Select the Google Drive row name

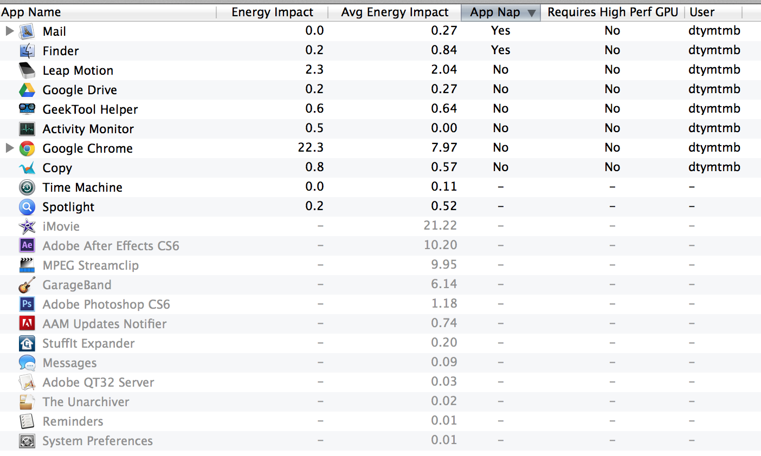click(x=80, y=90)
